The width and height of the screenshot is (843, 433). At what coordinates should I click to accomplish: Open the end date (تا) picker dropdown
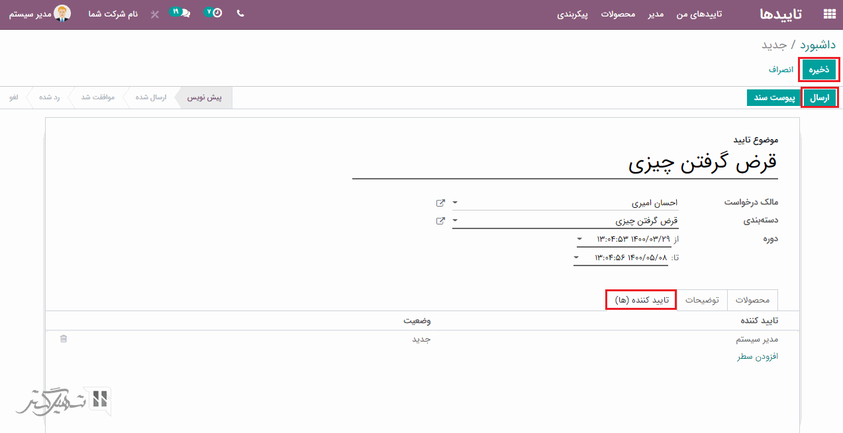point(577,257)
